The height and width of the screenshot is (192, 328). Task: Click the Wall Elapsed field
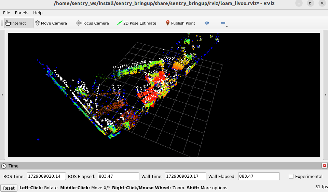[x=259, y=176]
